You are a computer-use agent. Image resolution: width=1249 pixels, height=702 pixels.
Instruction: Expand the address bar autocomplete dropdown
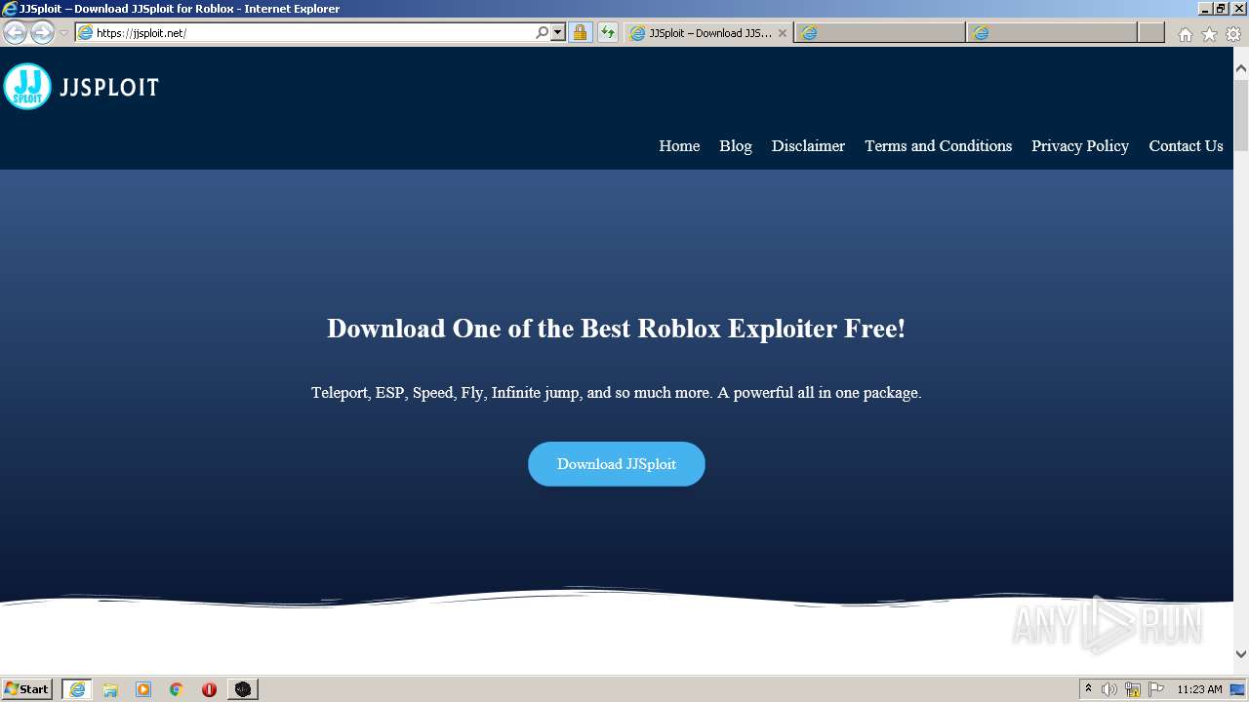click(558, 33)
